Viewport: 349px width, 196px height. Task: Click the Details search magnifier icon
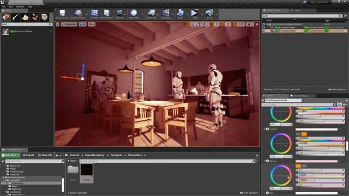pos(334,105)
